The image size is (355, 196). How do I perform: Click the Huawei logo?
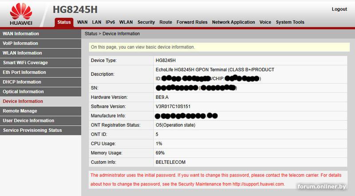pos(21,14)
